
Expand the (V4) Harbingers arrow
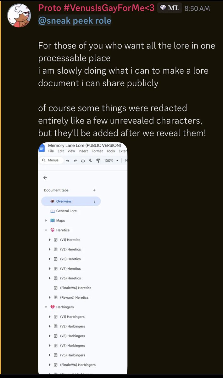click(50, 346)
